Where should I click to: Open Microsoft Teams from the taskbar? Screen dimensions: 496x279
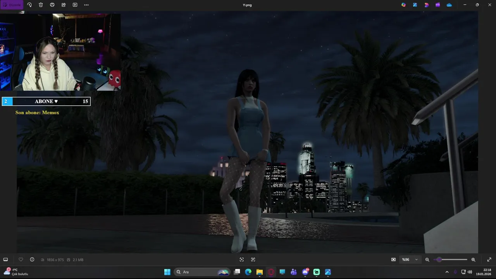(293, 272)
